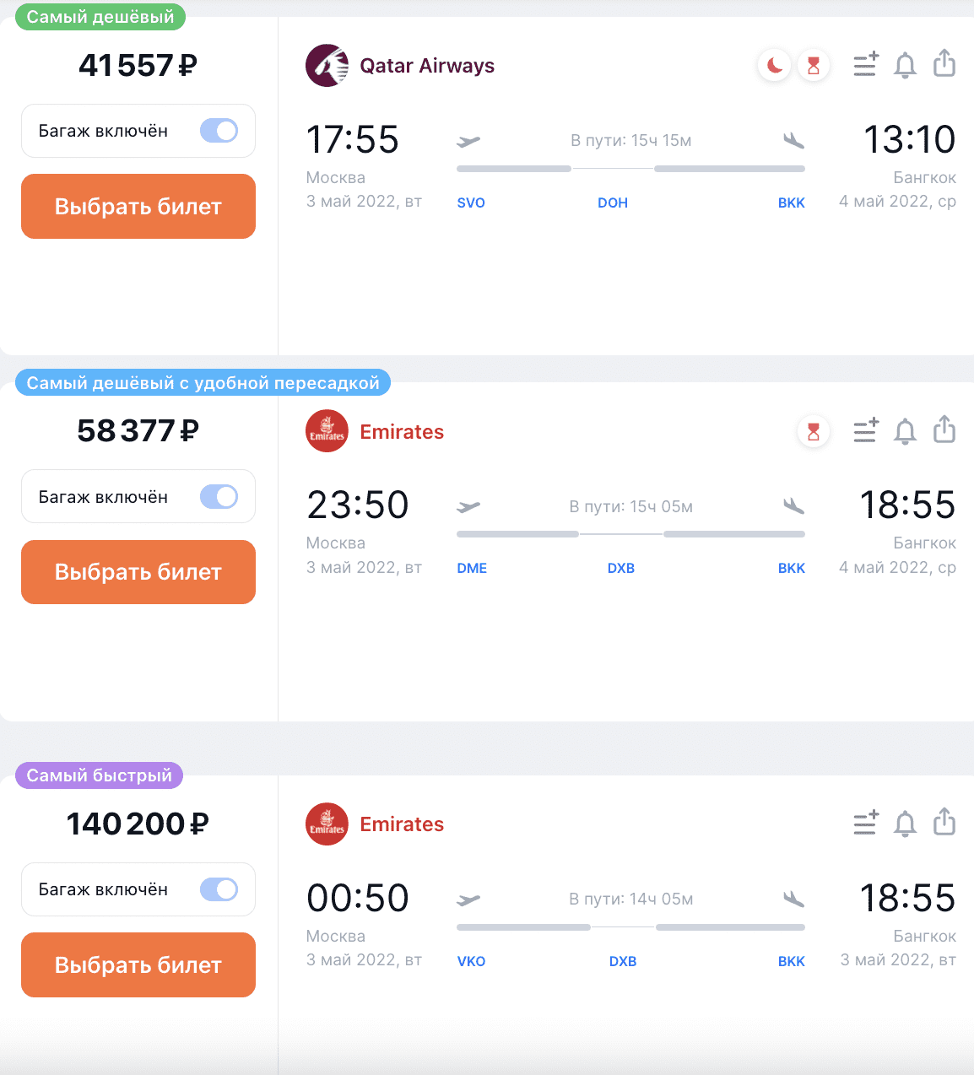Add Qatar Airways ticket to comparison list

[x=865, y=64]
